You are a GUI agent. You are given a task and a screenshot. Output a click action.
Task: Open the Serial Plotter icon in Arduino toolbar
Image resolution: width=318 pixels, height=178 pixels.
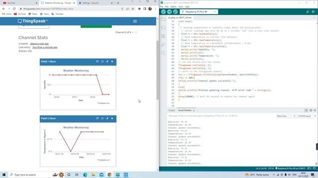[x=308, y=12]
